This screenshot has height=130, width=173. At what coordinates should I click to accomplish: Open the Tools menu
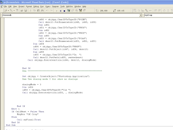tap(62, 6)
